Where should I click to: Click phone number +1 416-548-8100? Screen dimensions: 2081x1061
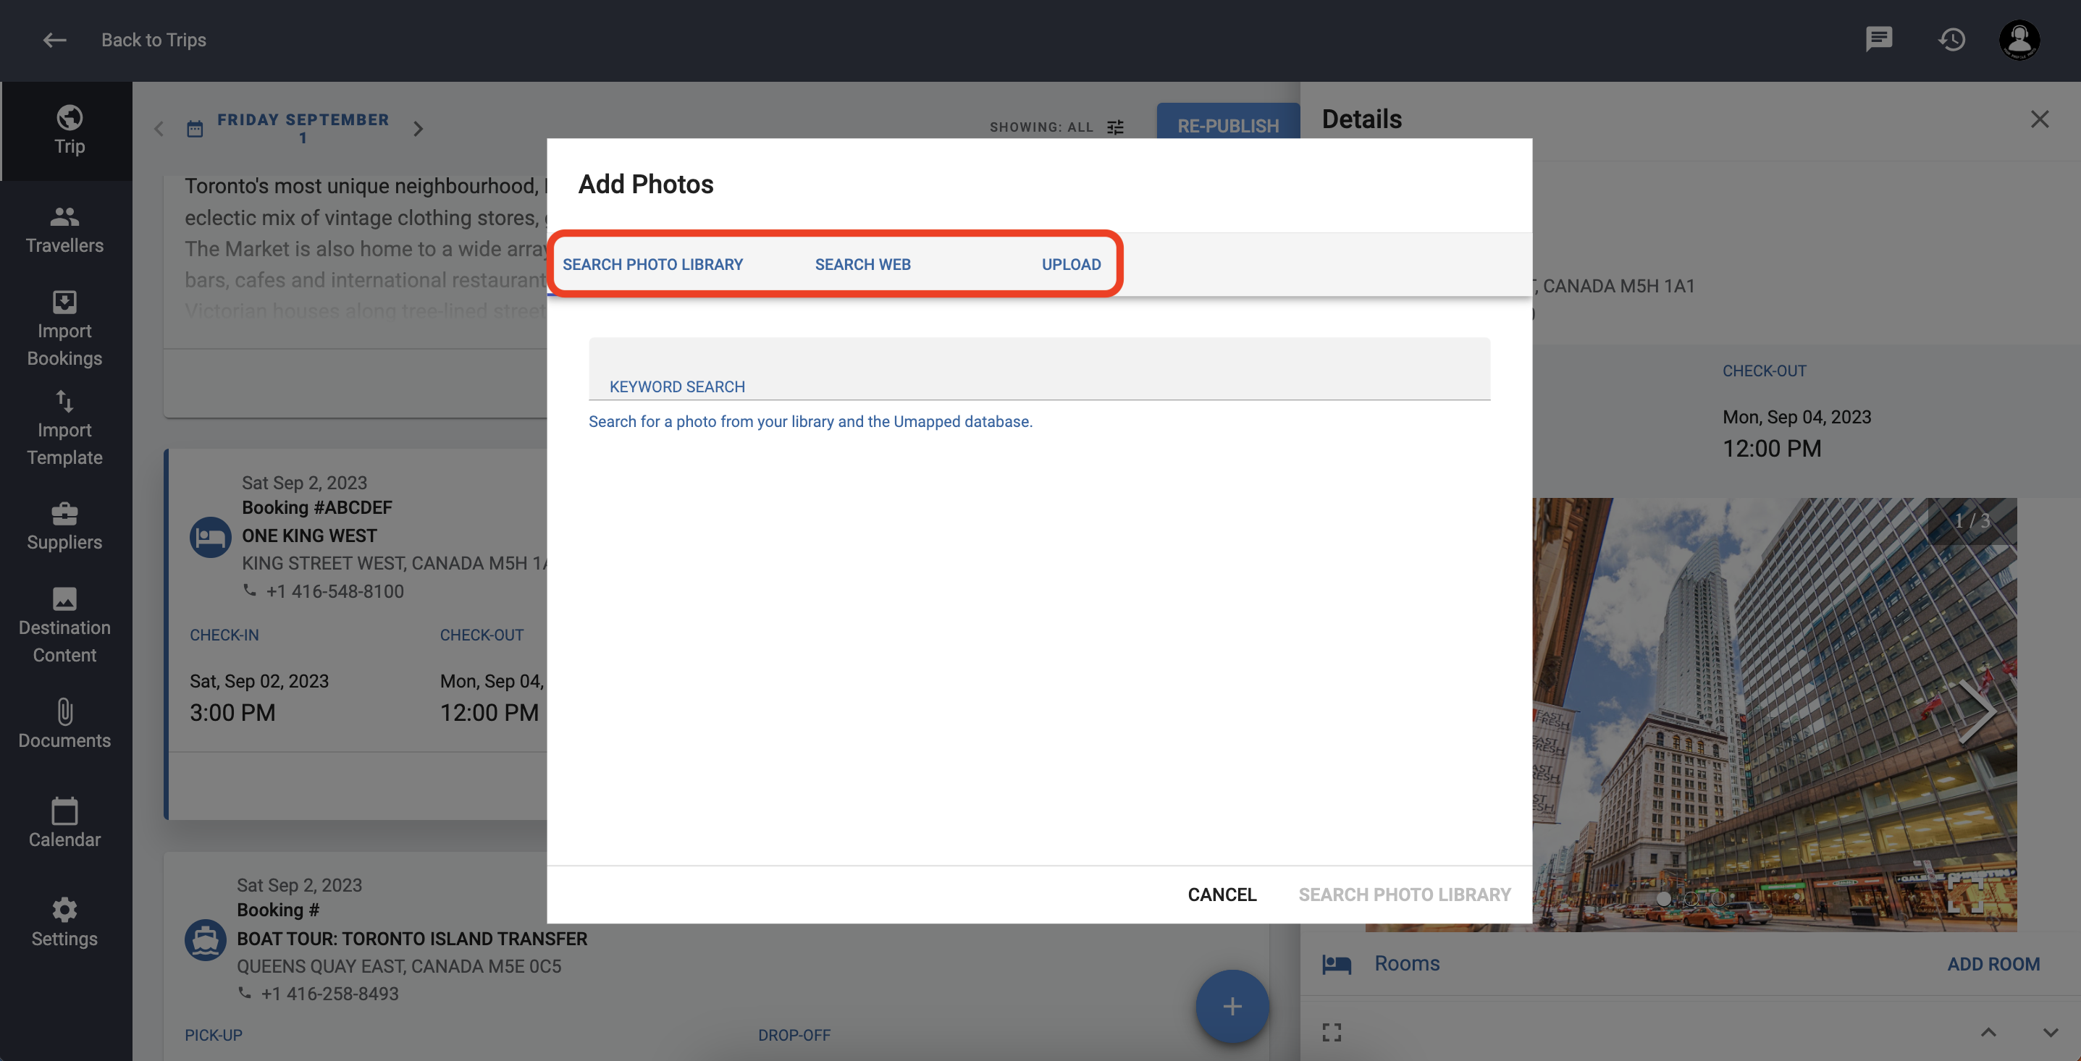point(335,591)
